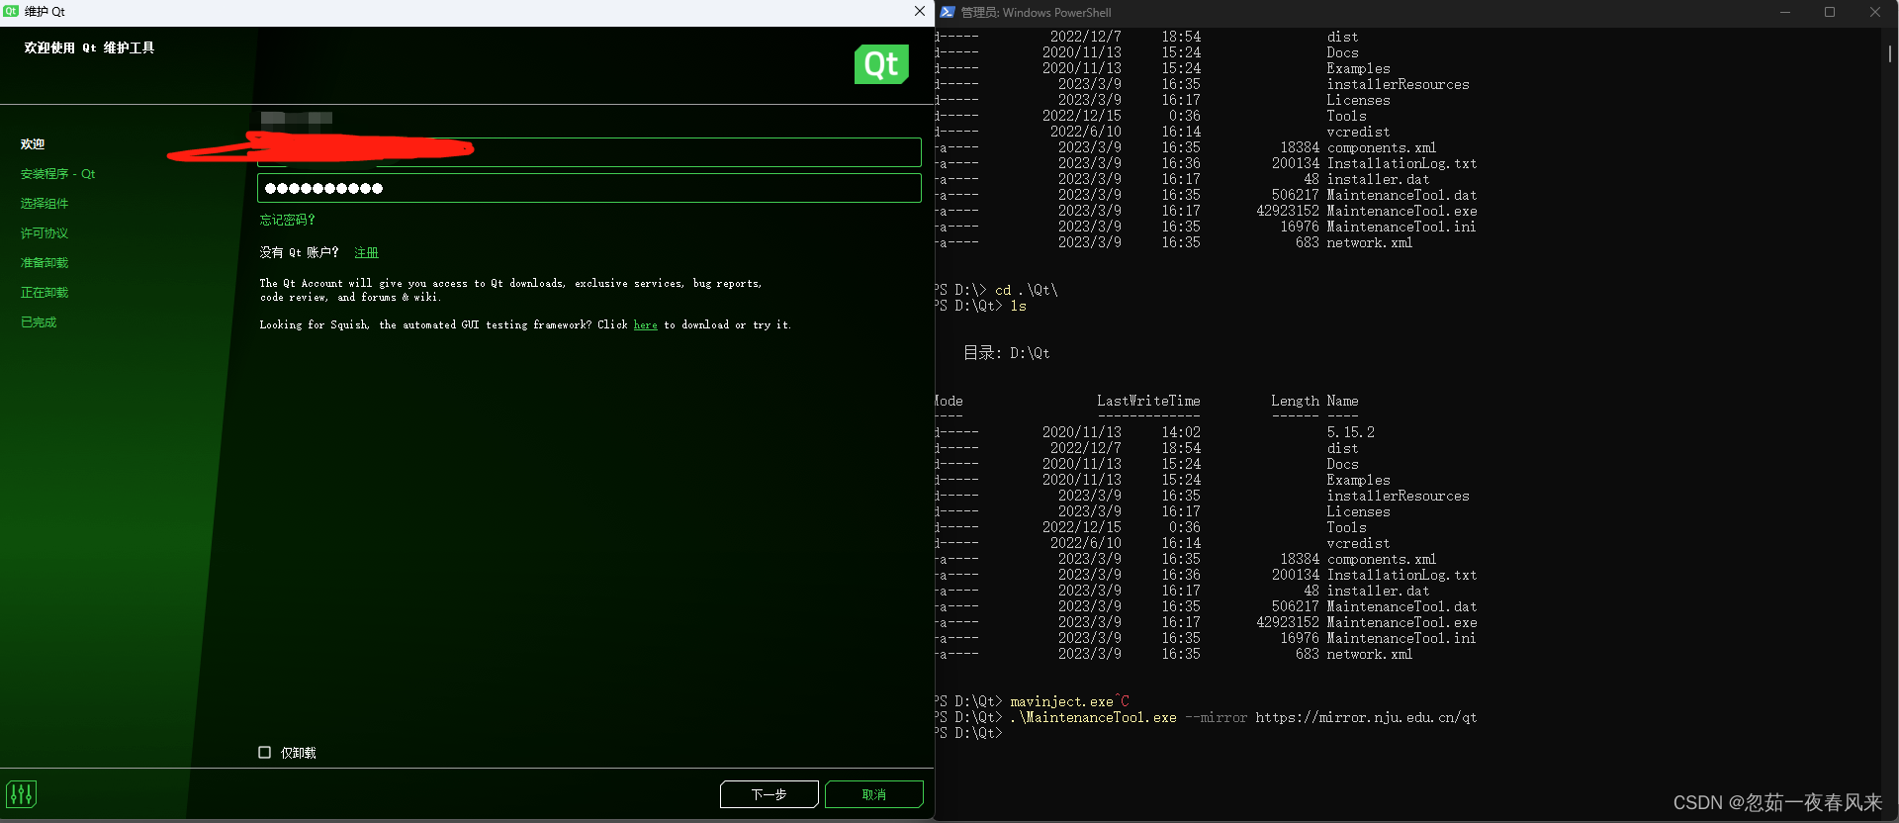Select the 安装程序 - Qt step

pos(57,174)
